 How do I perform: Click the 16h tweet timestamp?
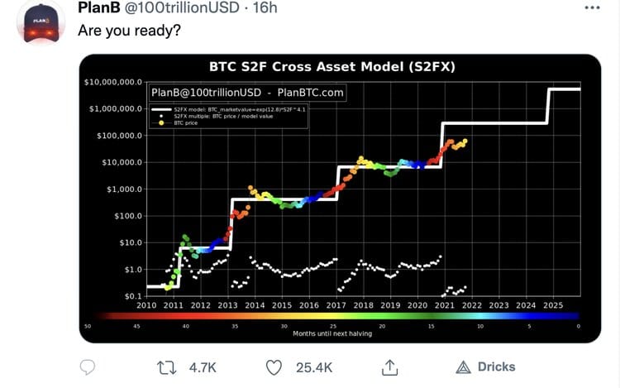266,8
